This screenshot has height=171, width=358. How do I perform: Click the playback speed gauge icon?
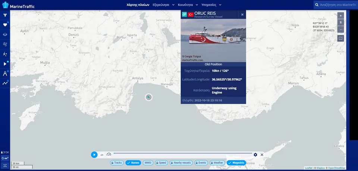109,155
